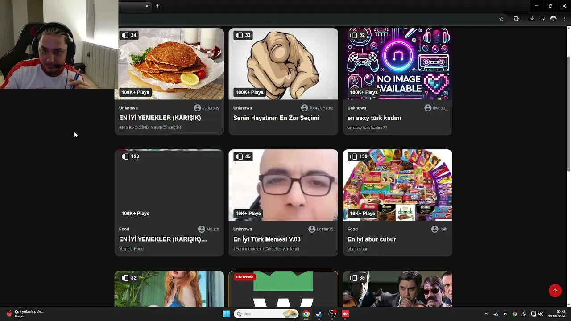Viewport: 571px width, 321px height.
Task: Click the 33 items count badge
Action: coord(243,35)
